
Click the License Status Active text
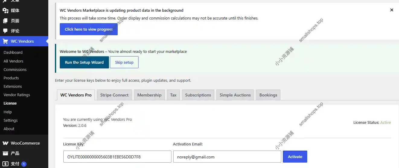click(x=385, y=123)
